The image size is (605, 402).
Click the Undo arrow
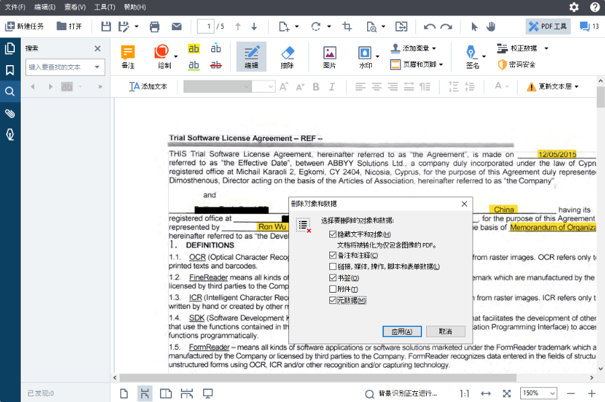430,27
